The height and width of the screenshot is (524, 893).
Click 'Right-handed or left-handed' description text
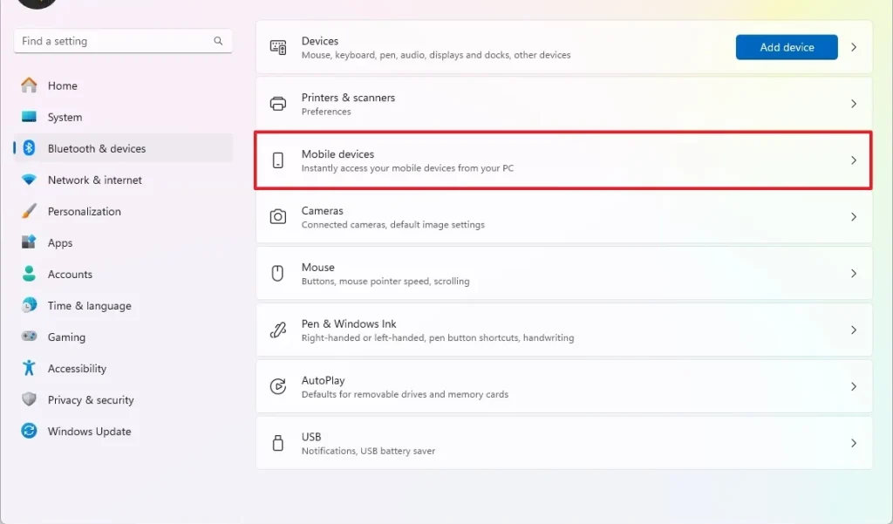pyautogui.click(x=438, y=337)
